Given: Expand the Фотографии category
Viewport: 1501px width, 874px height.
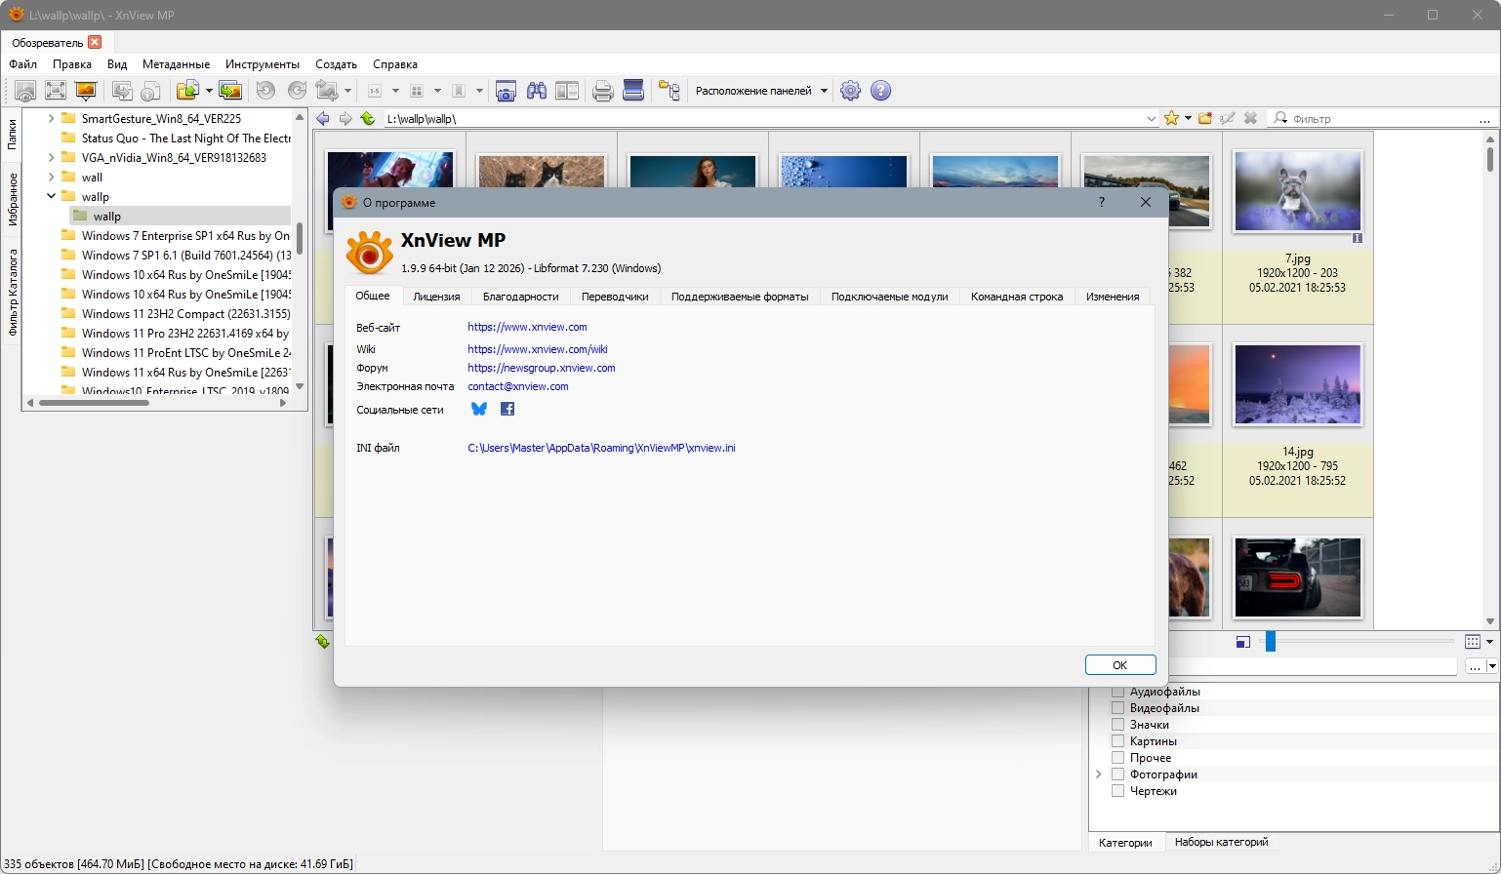Looking at the screenshot, I should coord(1099,775).
